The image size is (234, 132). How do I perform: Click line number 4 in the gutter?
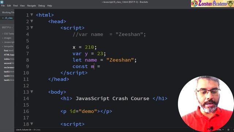click(27, 34)
